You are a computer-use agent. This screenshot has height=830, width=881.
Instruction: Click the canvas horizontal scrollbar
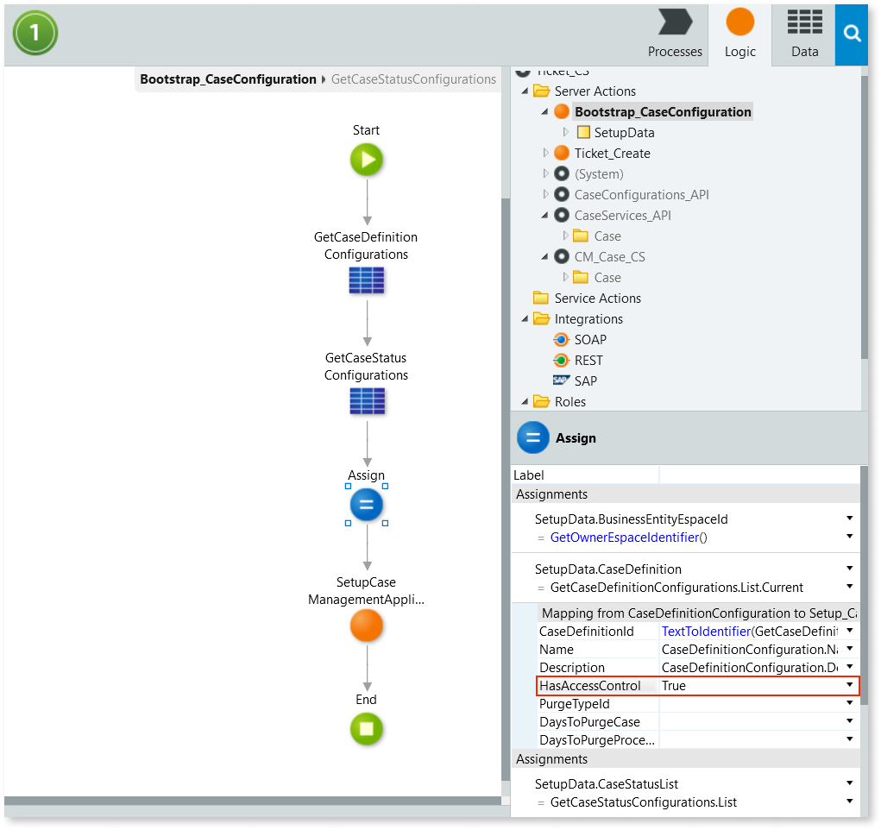click(252, 800)
